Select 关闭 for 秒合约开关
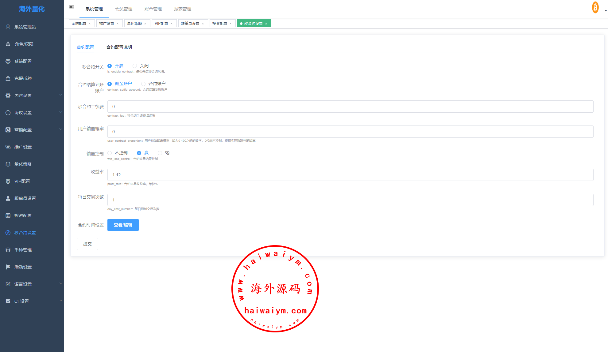Viewport: 608px width, 352px height. tap(135, 66)
